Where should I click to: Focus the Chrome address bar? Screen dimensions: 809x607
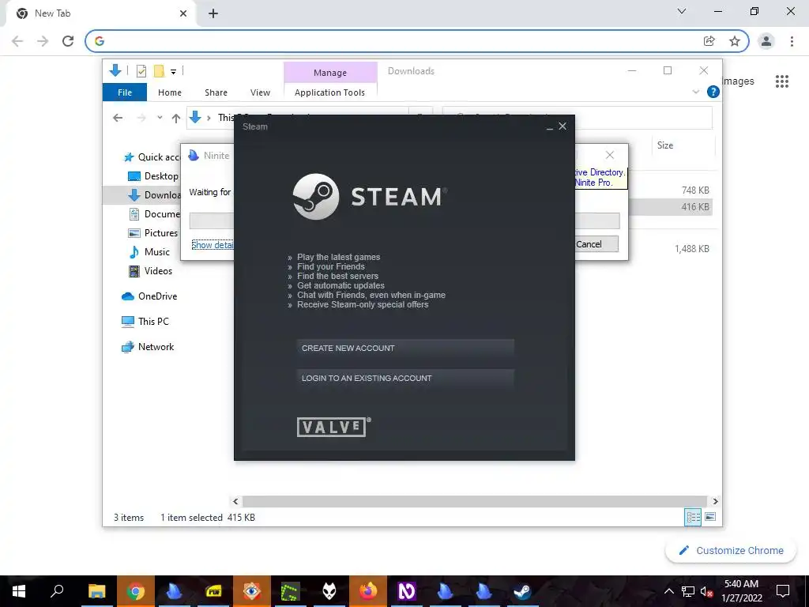coord(397,41)
